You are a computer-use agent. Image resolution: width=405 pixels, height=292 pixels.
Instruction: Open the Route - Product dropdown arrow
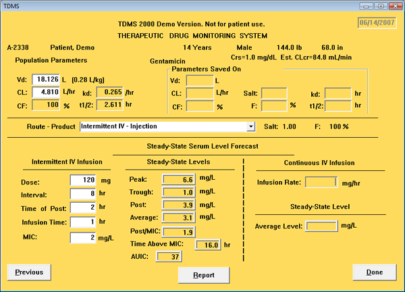click(x=250, y=126)
